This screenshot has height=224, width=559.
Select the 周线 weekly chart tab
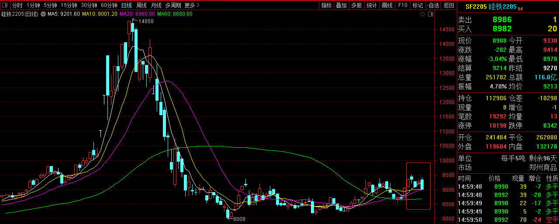pyautogui.click(x=141, y=5)
